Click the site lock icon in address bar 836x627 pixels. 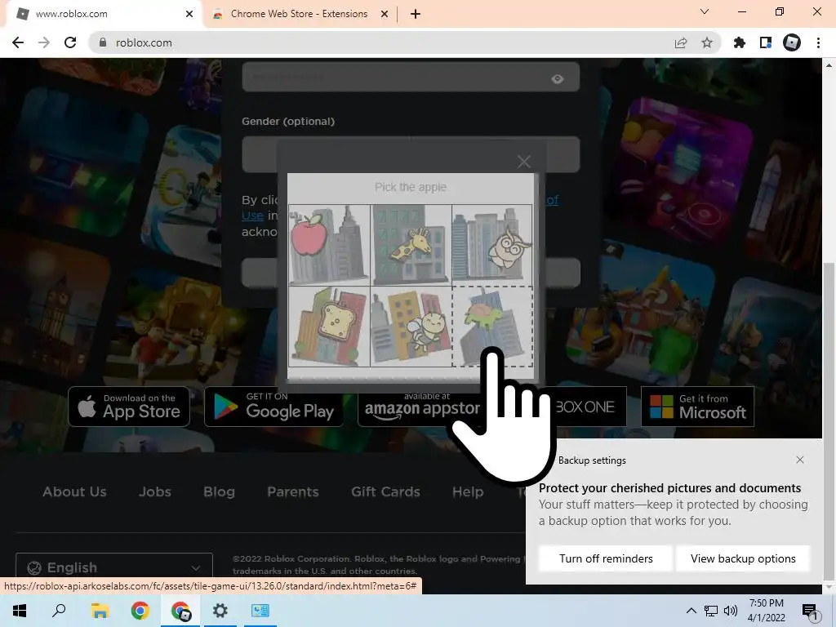(x=103, y=42)
